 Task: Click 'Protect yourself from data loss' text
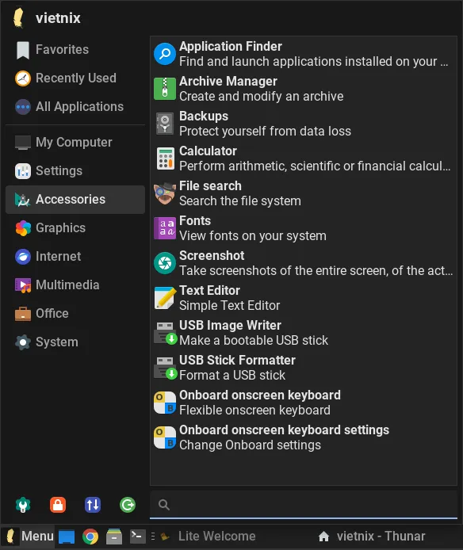[x=265, y=132]
